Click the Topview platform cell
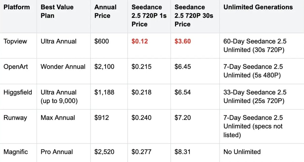The height and width of the screenshot is (162, 304). 15,41
